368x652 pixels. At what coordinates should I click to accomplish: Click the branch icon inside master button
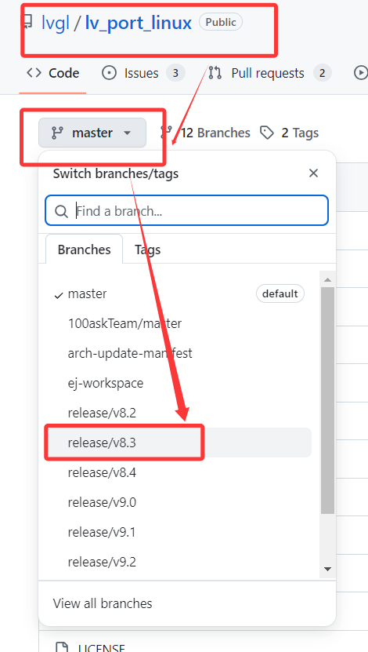pyautogui.click(x=57, y=133)
